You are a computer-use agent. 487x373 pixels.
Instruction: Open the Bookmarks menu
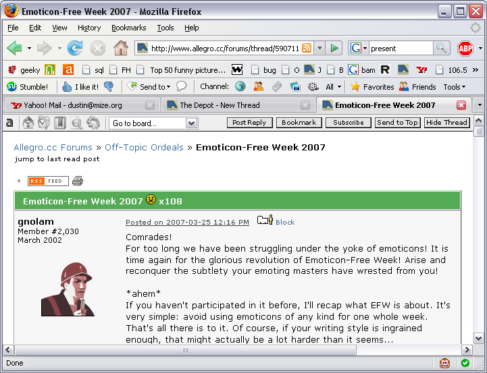128,28
